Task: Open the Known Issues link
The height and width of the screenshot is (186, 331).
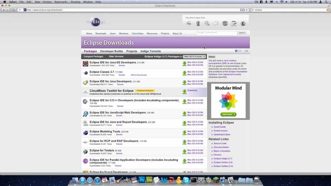Action: coord(221,131)
